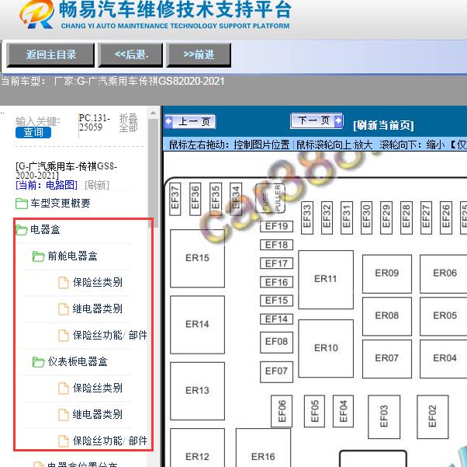Open previous page with 上一页 button
This screenshot has width=467, height=467.
coord(190,121)
